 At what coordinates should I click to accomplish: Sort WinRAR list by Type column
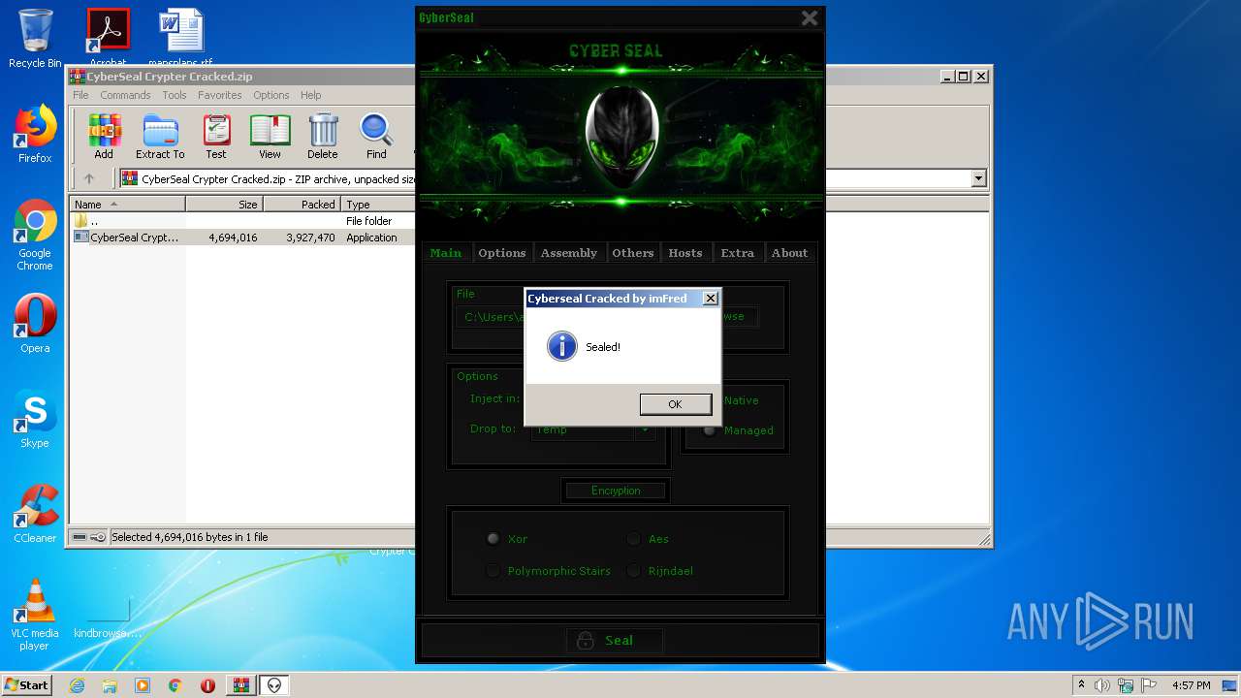pos(379,205)
